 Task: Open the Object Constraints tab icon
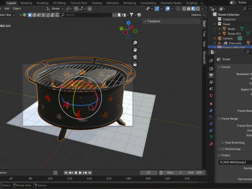[211, 131]
